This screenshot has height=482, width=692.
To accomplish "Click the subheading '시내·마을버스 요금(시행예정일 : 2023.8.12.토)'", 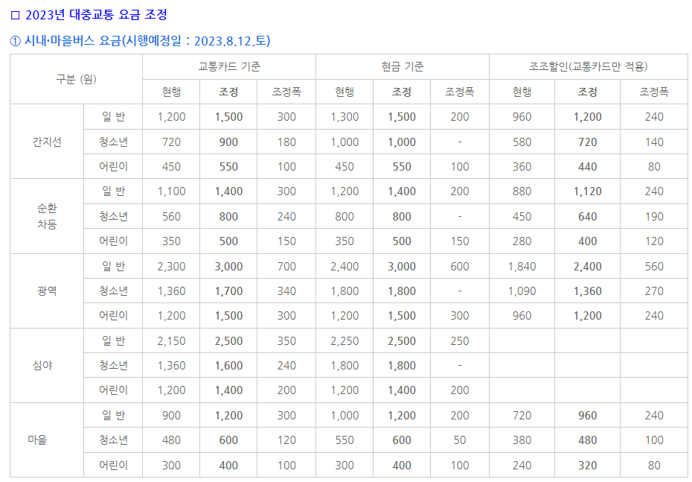I will (147, 41).
